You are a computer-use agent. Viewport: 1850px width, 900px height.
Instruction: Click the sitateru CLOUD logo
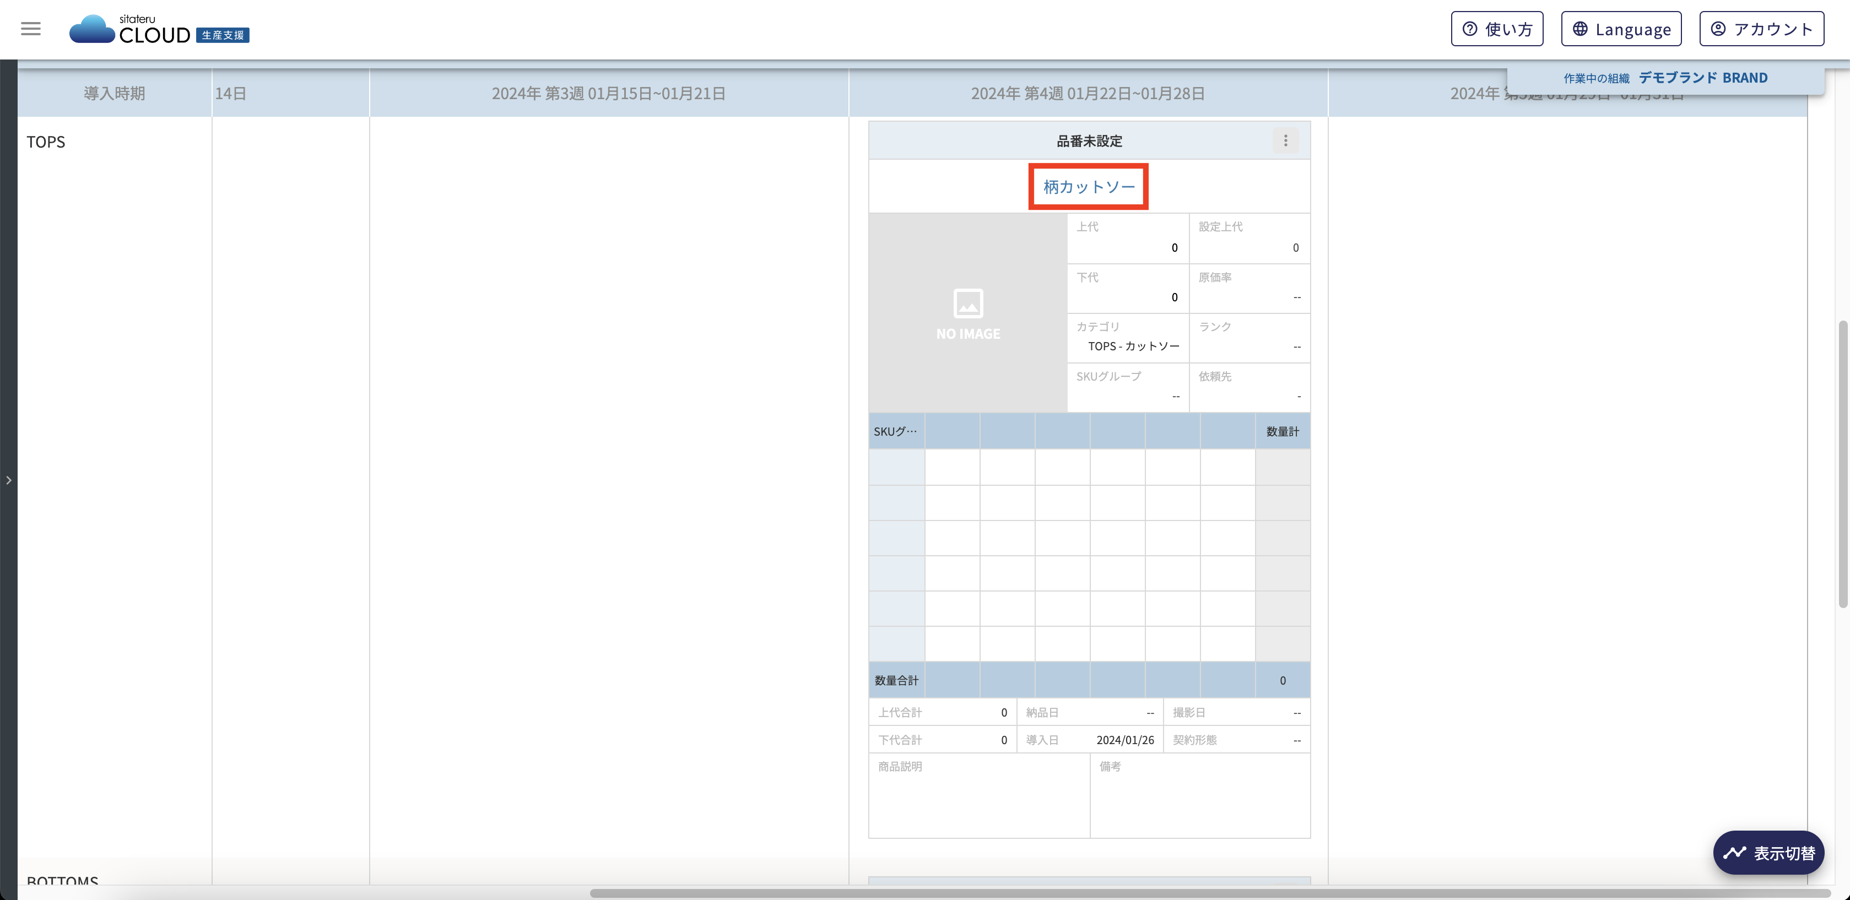tap(159, 29)
